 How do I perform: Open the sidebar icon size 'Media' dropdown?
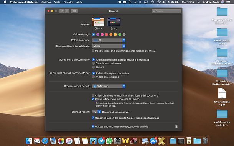(x=109, y=46)
